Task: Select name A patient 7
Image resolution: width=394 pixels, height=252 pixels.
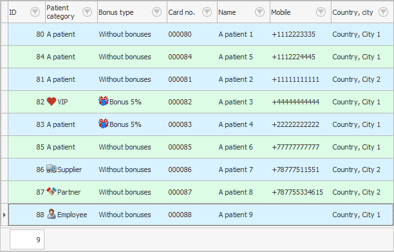Action: point(236,170)
